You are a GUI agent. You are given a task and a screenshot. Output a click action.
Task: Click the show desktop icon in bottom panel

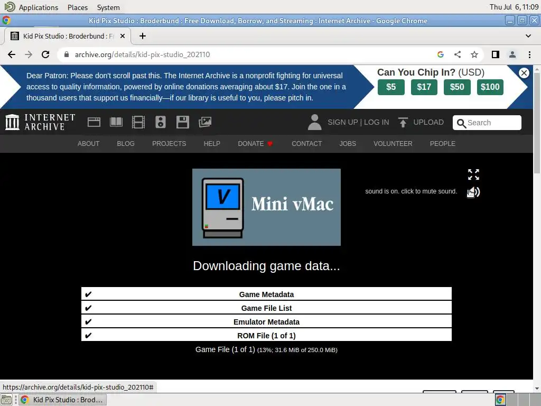tap(6, 400)
